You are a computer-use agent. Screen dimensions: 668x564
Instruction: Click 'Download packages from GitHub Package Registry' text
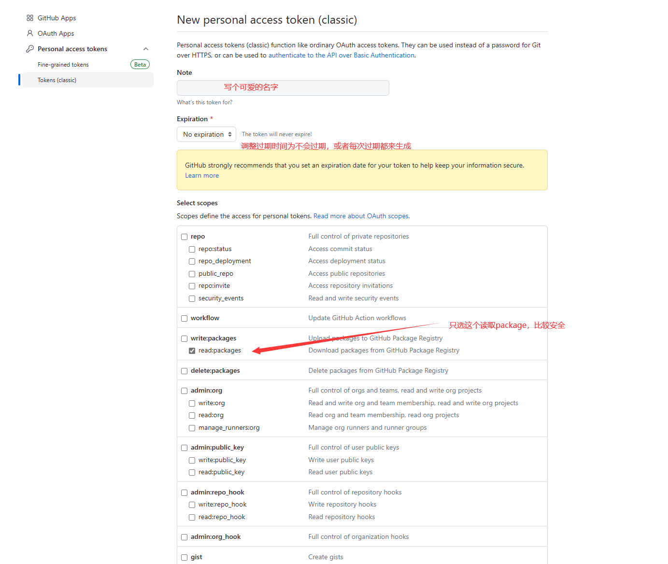384,350
